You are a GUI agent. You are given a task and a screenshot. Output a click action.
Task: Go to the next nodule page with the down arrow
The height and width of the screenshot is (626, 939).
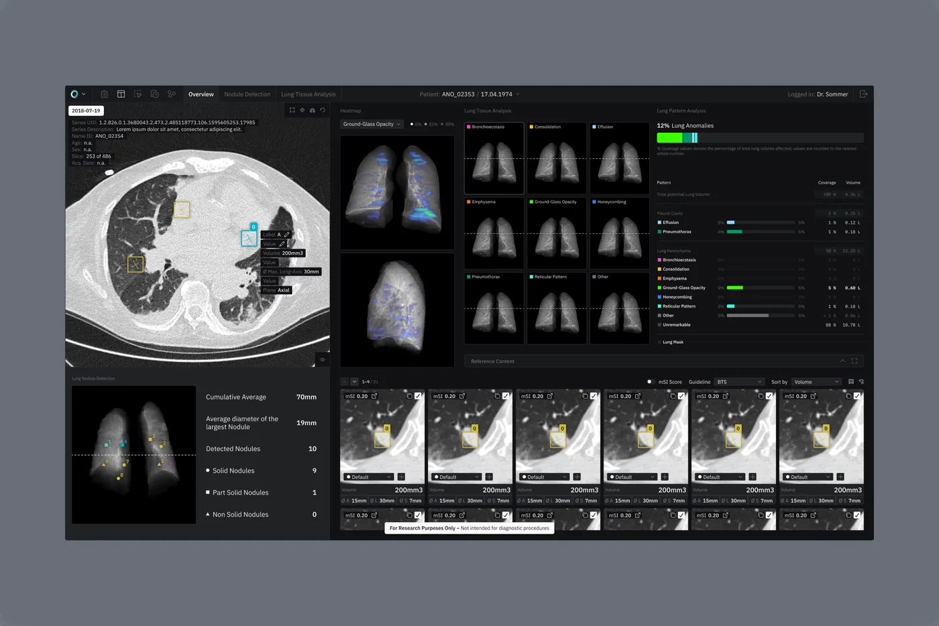pyautogui.click(x=354, y=381)
